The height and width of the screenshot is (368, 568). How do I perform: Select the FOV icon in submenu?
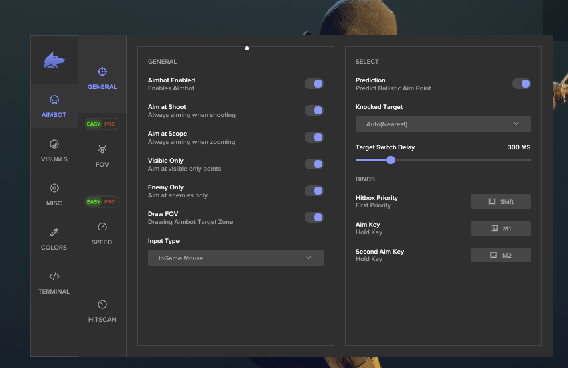coord(102,149)
